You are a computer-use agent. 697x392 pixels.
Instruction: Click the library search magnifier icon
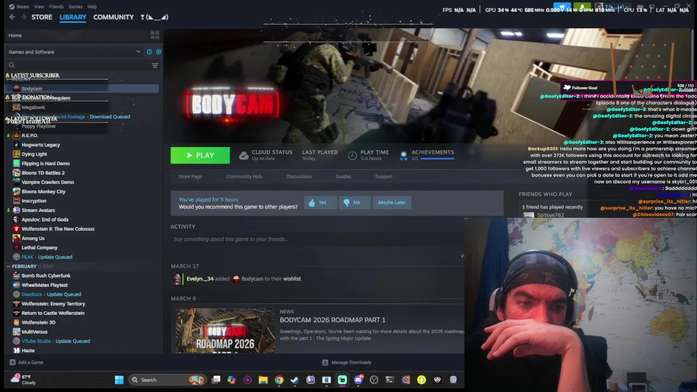point(11,65)
